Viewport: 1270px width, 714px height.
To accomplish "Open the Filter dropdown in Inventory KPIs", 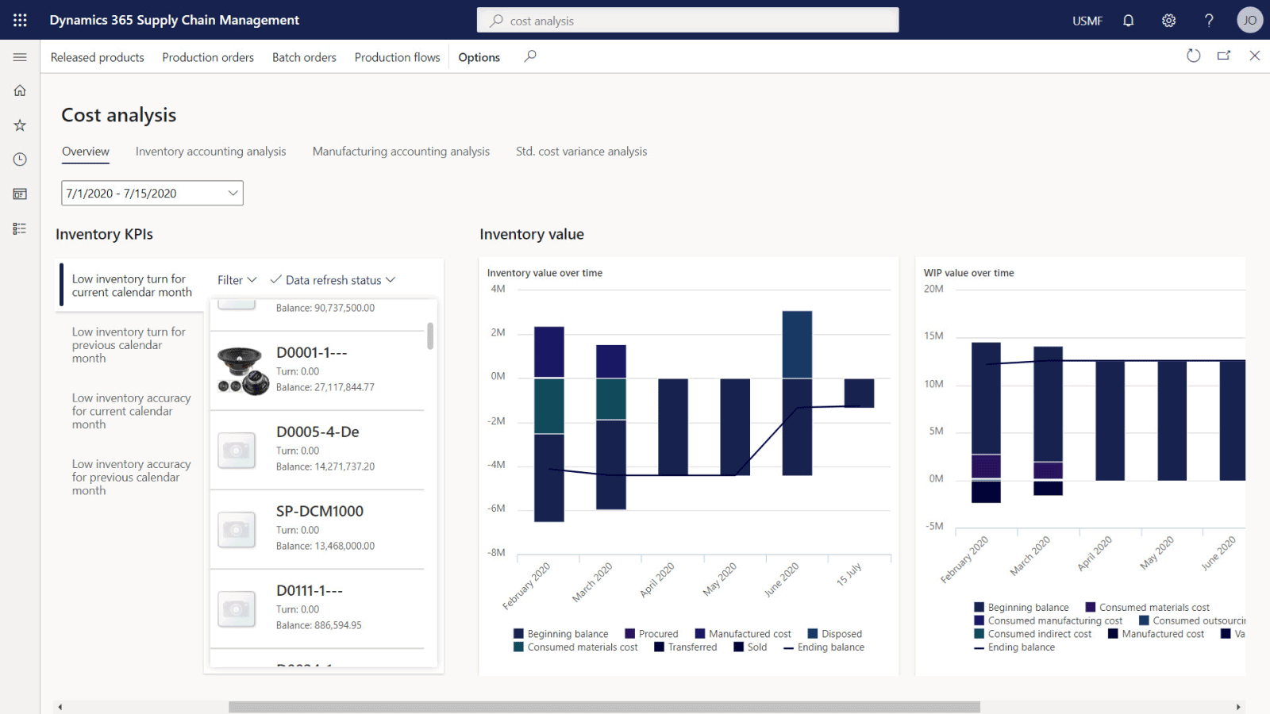I will [x=237, y=280].
